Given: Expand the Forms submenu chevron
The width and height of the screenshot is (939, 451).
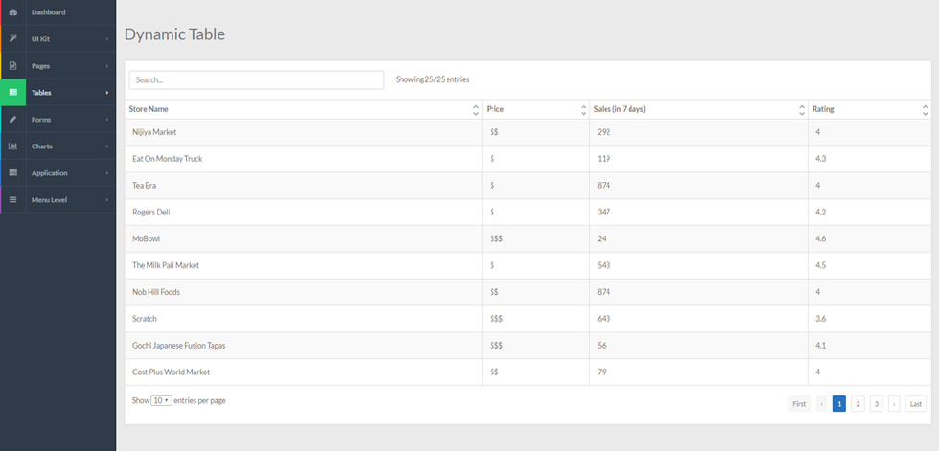Looking at the screenshot, I should pos(107,120).
